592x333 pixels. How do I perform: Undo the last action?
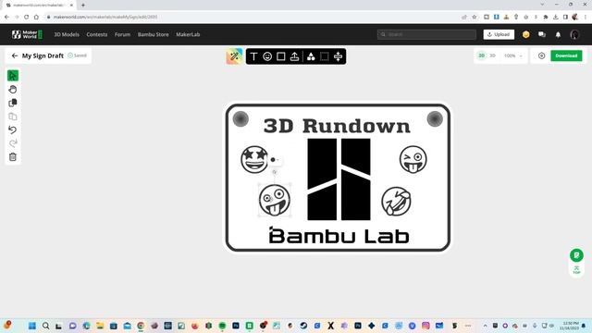click(13, 129)
